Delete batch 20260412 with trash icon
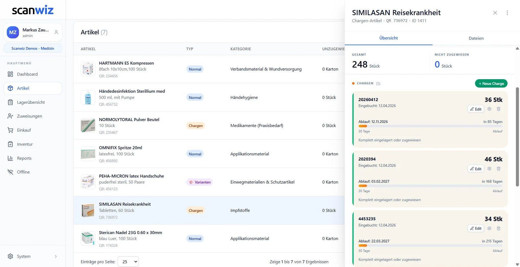520x267 pixels. [x=499, y=109]
